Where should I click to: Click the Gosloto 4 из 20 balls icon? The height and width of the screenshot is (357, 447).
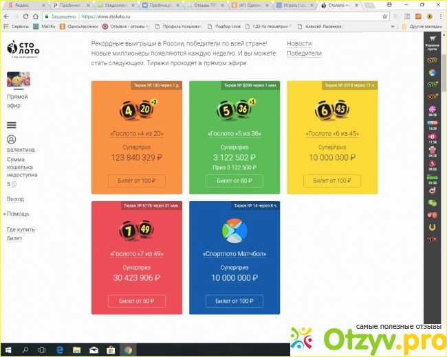[x=136, y=109]
